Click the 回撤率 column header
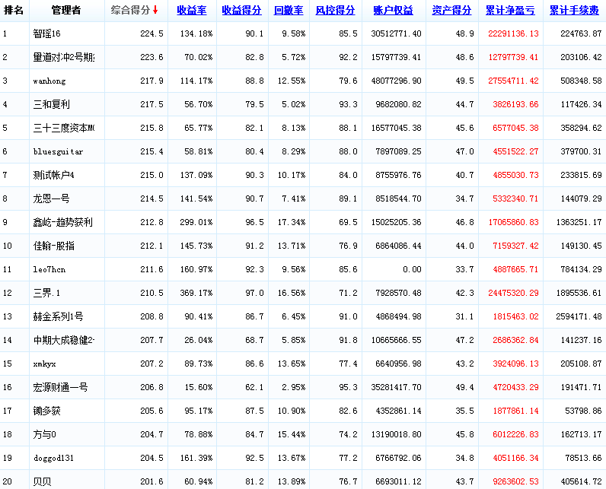The image size is (606, 489). tap(289, 11)
